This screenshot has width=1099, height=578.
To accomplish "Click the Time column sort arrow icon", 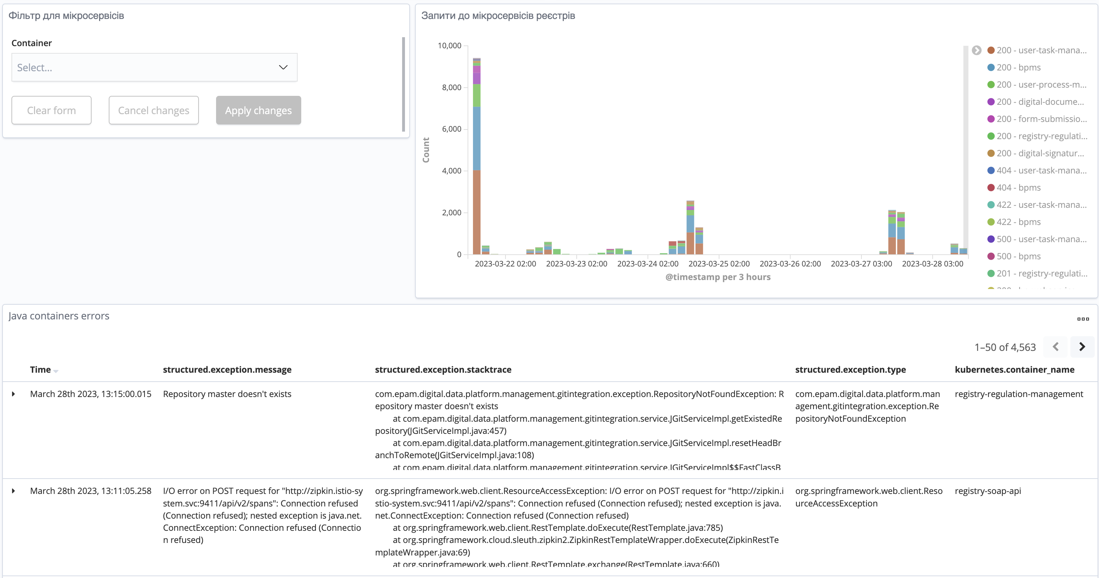I will point(56,371).
